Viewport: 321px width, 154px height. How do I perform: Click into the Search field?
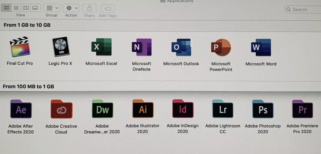tap(303, 9)
